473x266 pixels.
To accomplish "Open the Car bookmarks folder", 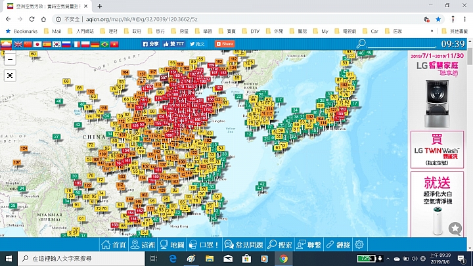I will click(370, 31).
